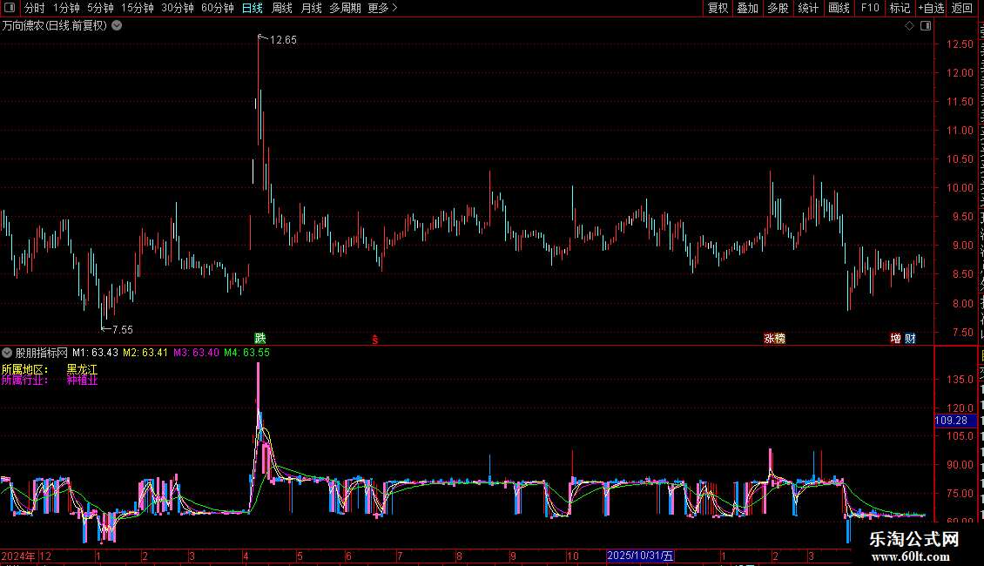Select the 15分钟 period
Viewport: 984px width, 566px height.
(138, 8)
